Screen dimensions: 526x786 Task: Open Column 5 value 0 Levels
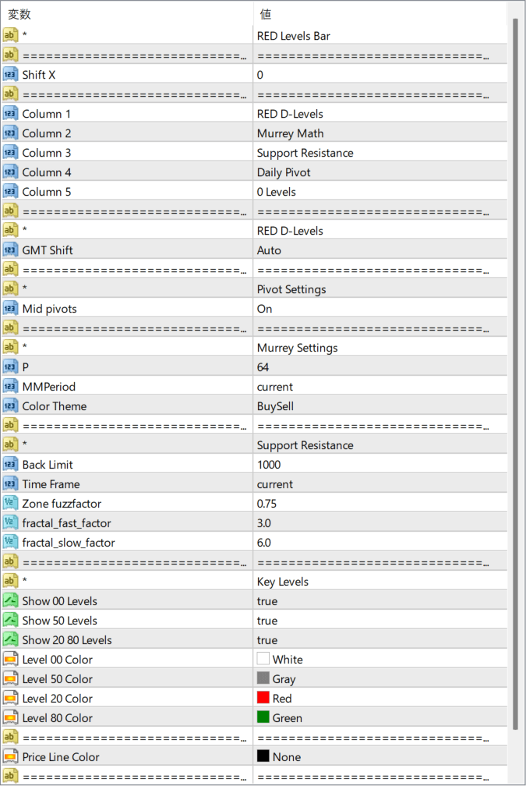(x=277, y=192)
